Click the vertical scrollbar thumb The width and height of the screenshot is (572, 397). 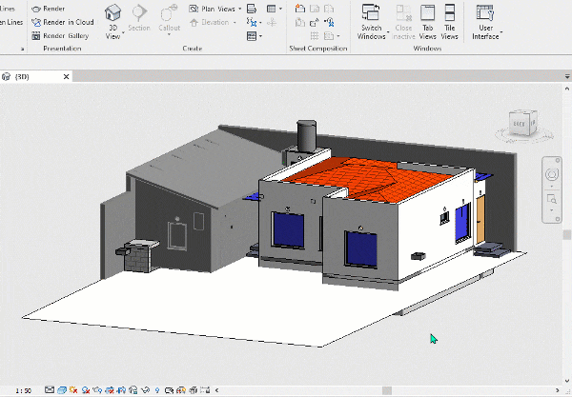(567, 234)
